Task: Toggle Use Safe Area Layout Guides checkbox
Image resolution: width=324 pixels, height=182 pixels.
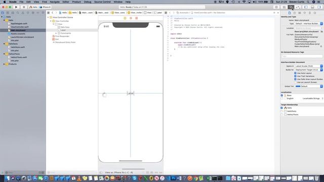Action: (295, 79)
